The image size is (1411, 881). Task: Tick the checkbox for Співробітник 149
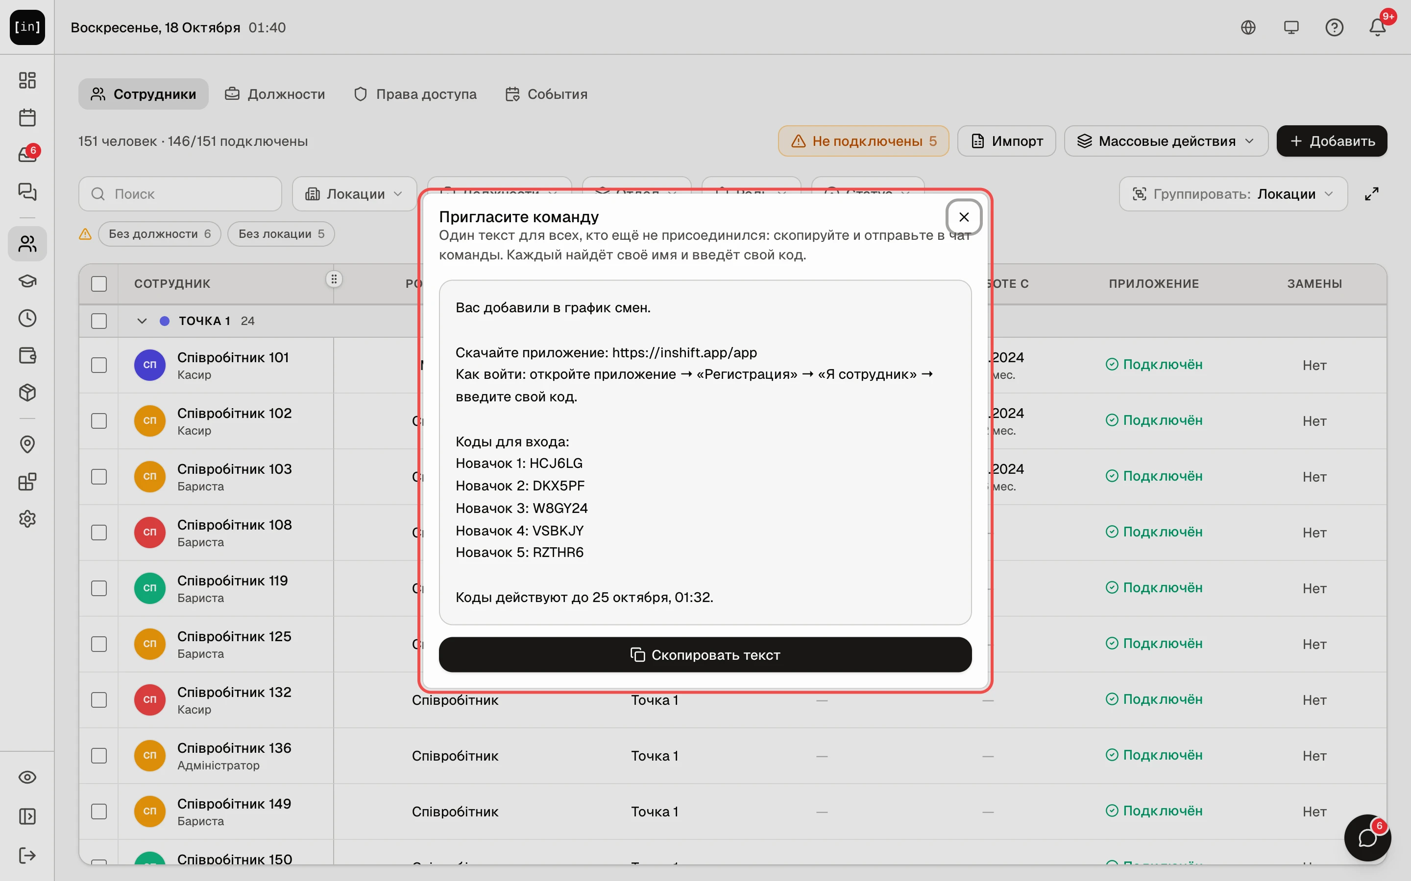(99, 811)
